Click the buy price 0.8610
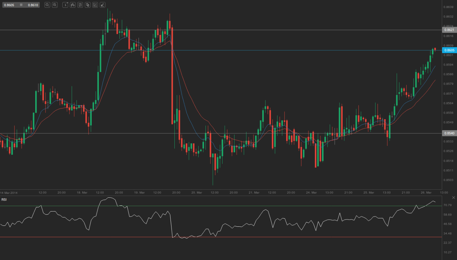 point(32,5)
